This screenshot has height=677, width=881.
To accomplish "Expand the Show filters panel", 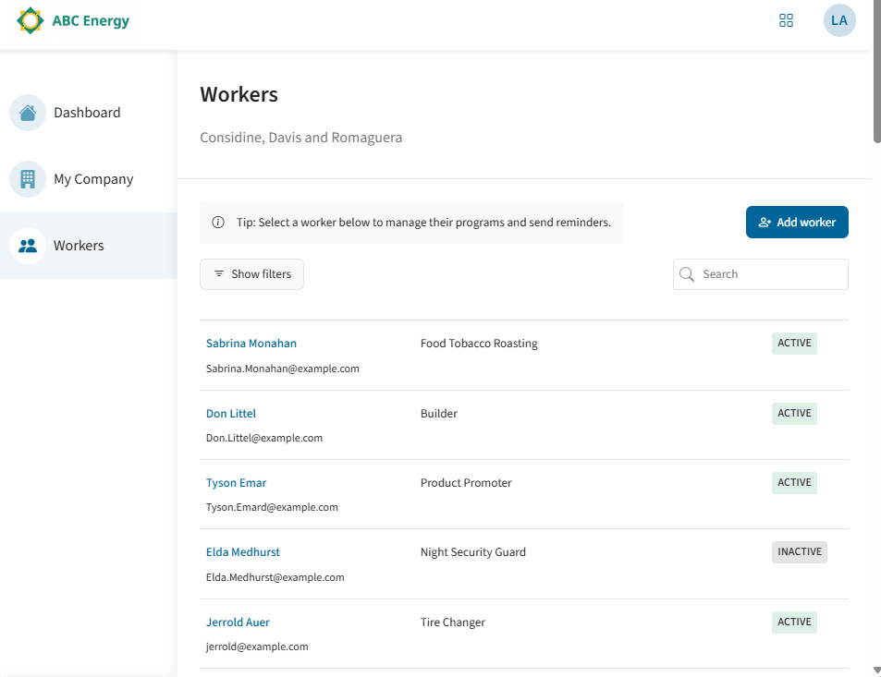I will pos(251,274).
